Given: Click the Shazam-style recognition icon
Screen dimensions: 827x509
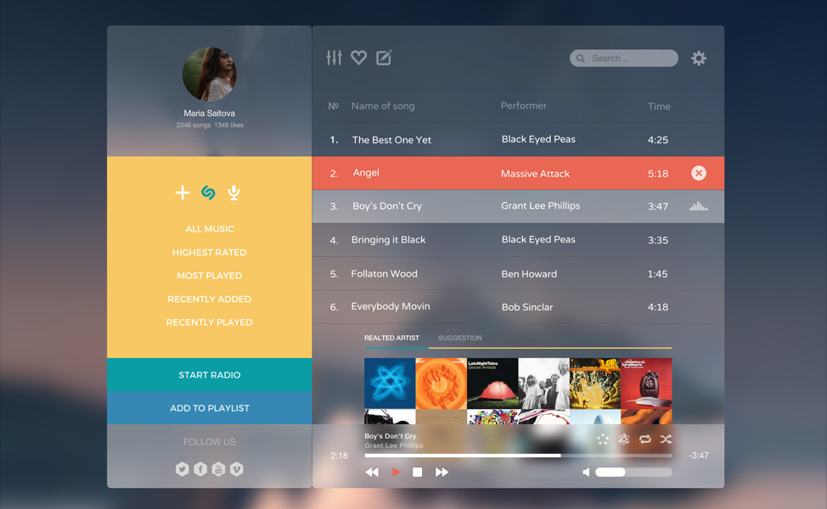Looking at the screenshot, I should pos(208,193).
